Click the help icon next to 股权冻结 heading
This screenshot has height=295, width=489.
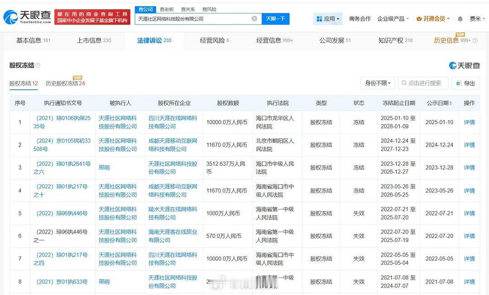click(38, 66)
